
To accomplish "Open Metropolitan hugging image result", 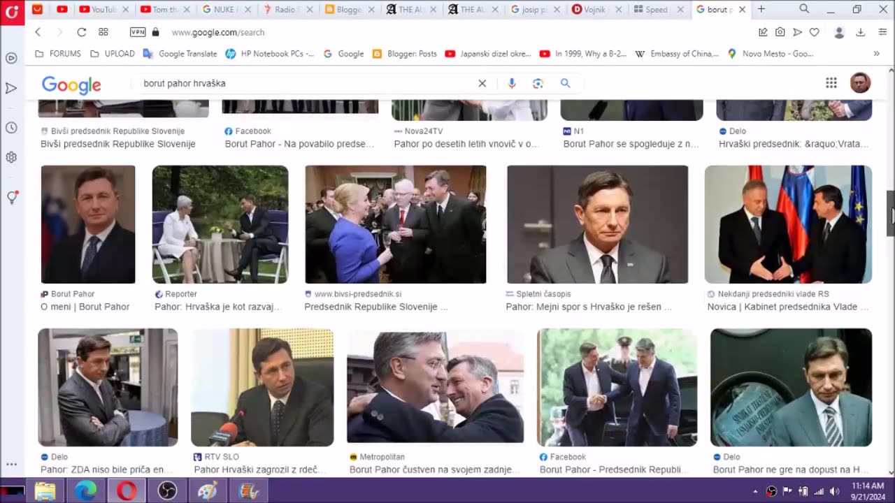I will tap(435, 387).
